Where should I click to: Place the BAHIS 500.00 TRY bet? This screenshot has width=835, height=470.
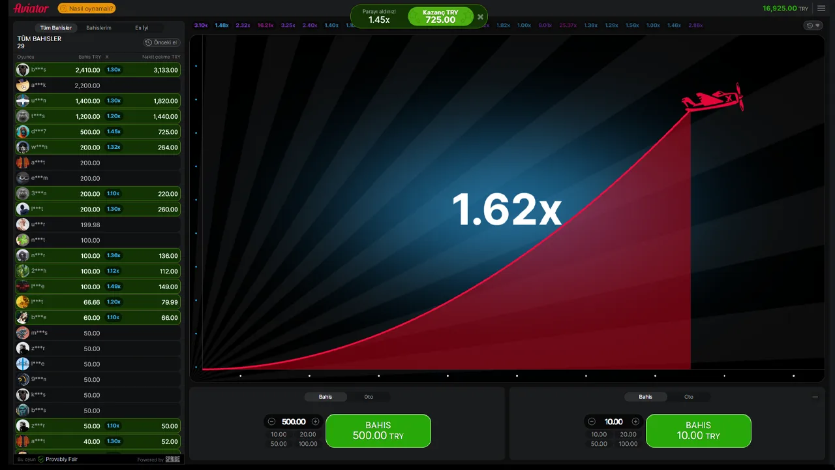[378, 431]
